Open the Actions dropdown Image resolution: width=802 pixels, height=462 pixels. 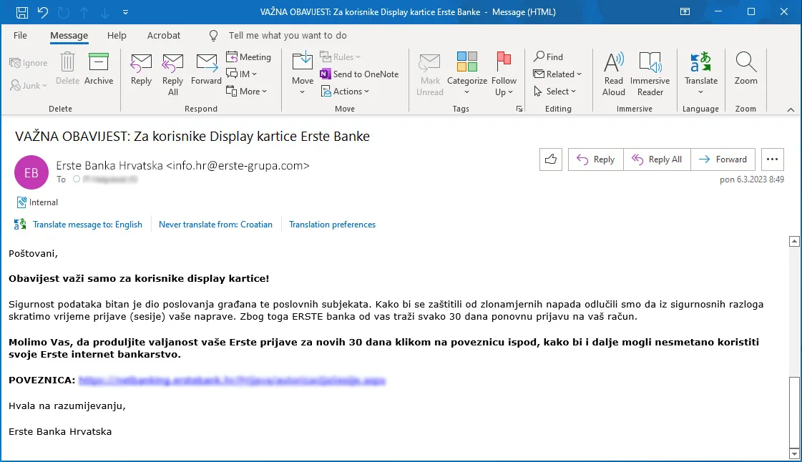coord(345,92)
